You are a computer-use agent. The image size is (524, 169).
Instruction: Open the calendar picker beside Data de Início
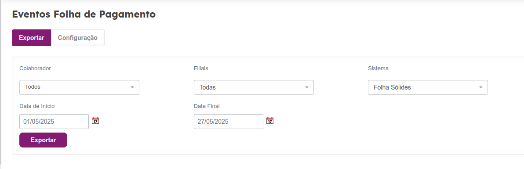point(95,121)
